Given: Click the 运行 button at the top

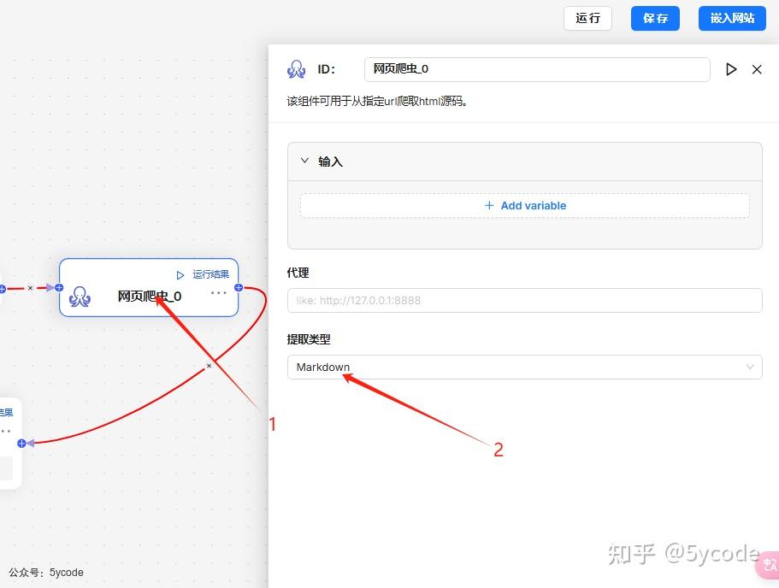Looking at the screenshot, I should 587,18.
